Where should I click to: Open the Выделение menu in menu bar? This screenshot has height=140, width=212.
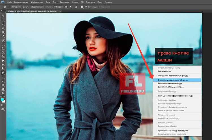point(65,2)
